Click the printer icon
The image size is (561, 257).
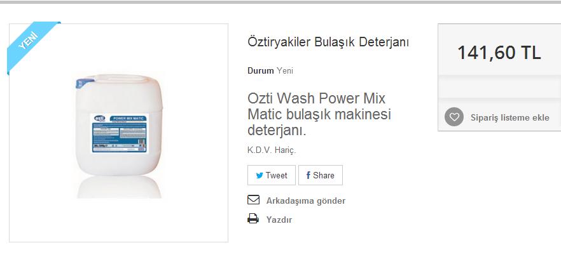pyautogui.click(x=253, y=218)
